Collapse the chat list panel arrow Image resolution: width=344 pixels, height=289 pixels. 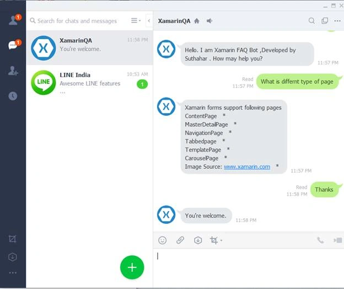coord(149,20)
